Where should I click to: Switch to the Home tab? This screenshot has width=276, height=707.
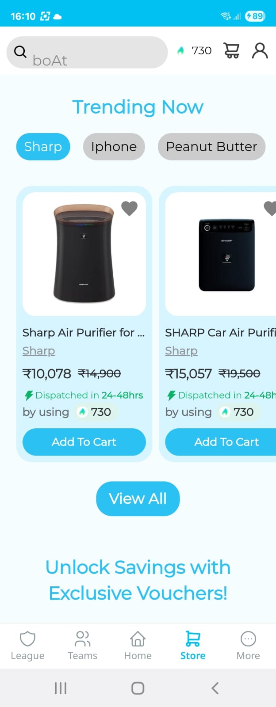tap(138, 646)
